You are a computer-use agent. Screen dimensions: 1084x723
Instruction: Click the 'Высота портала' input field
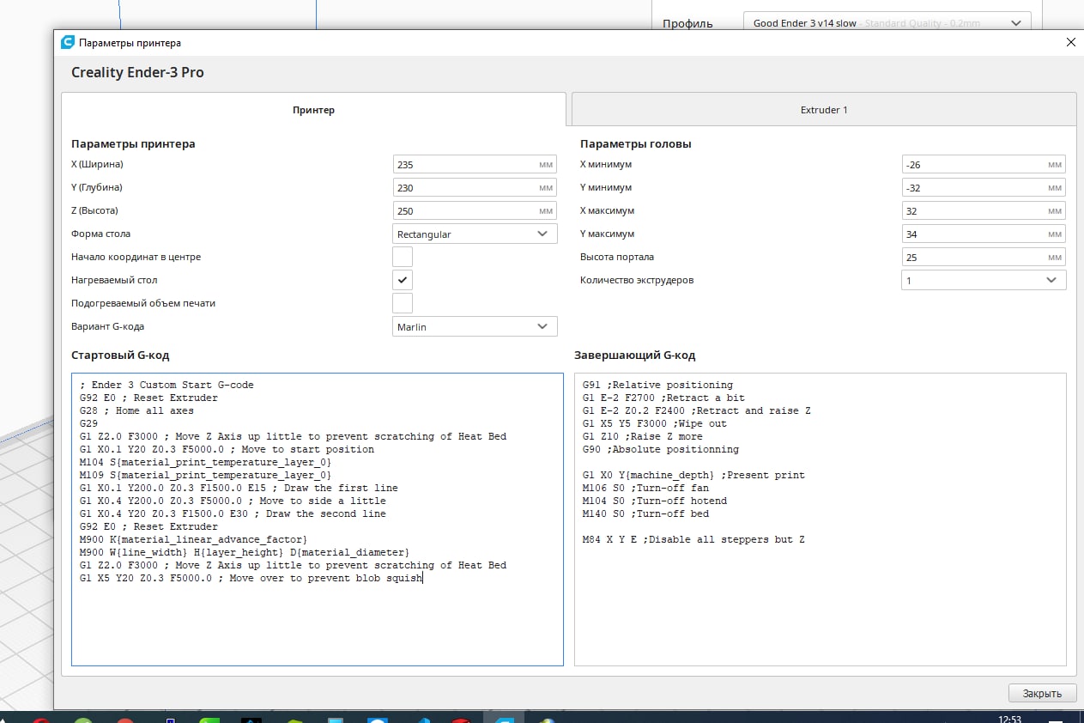point(984,257)
